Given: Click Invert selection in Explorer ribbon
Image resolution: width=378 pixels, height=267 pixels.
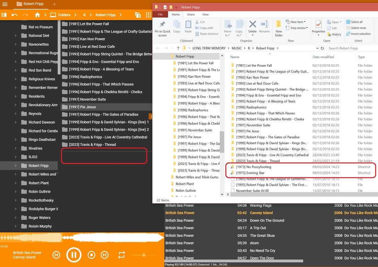Looking at the screenshot, I should [358, 34].
